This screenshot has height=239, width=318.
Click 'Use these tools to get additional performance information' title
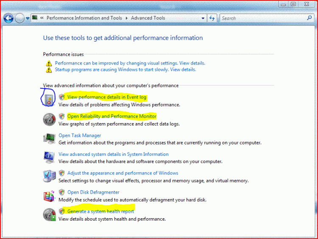[123, 38]
